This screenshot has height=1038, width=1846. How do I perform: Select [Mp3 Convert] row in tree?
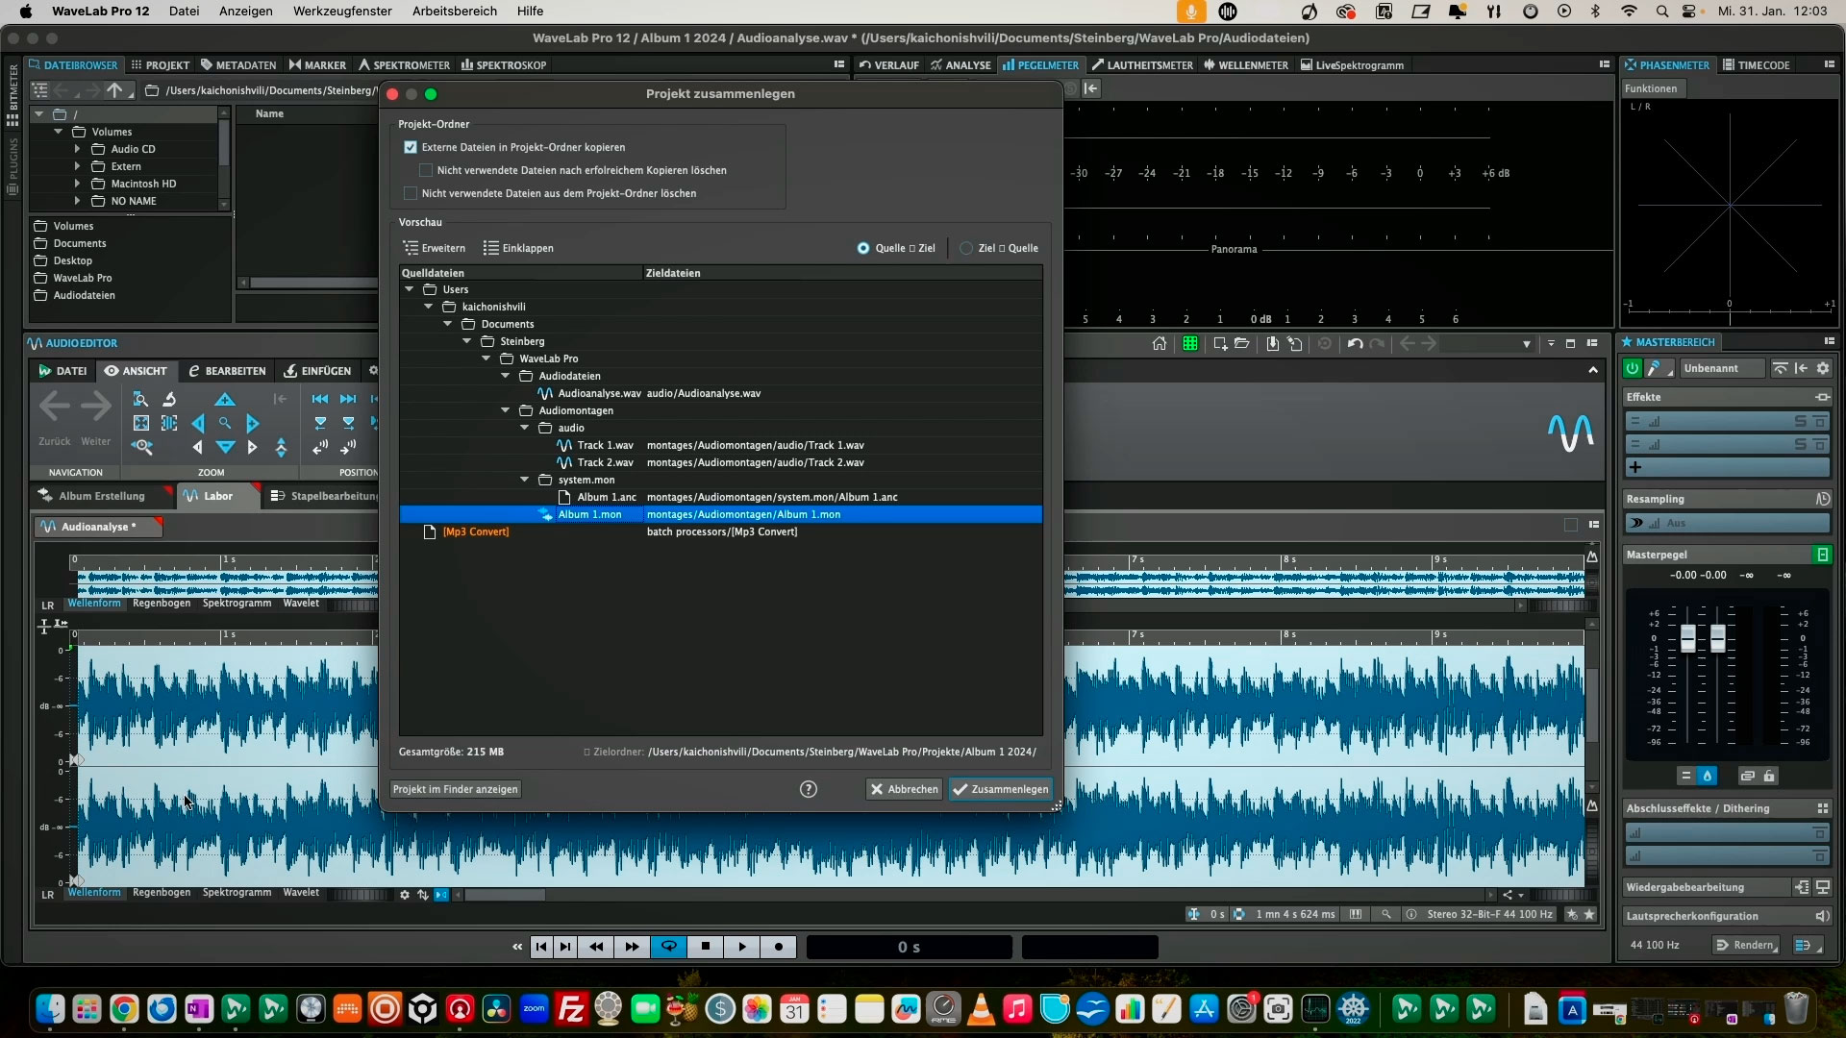tap(721, 531)
